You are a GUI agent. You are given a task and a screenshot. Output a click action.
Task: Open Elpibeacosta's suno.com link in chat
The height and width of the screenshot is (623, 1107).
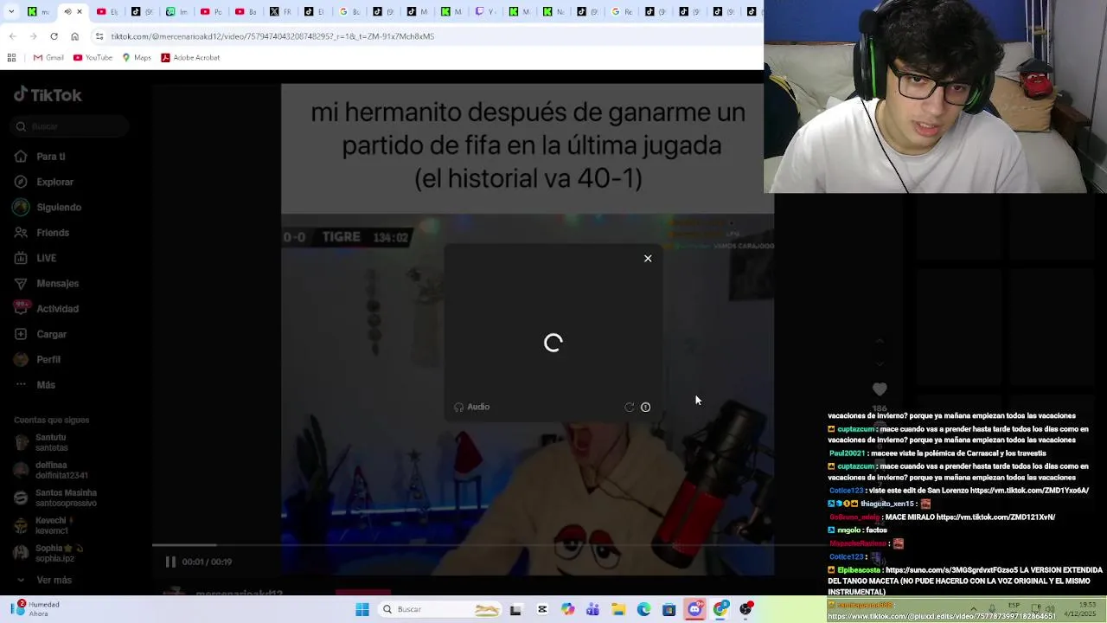pyautogui.click(x=951, y=570)
